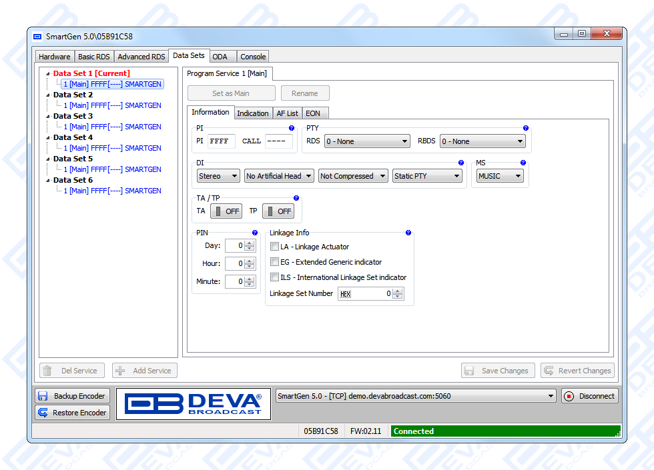Toggle the TP switch on
Image resolution: width=654 pixels, height=470 pixels.
(278, 211)
